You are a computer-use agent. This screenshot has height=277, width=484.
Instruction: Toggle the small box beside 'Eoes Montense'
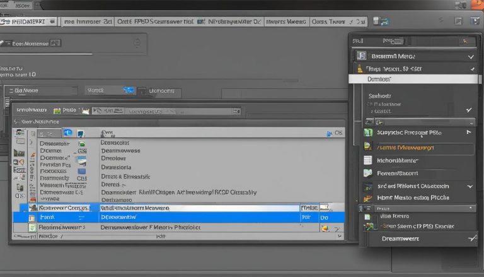pos(55,43)
